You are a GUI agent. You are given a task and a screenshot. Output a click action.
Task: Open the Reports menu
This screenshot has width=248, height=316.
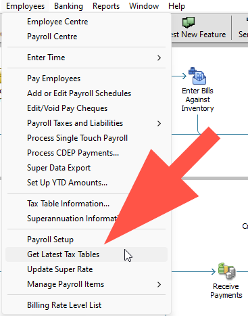point(106,6)
